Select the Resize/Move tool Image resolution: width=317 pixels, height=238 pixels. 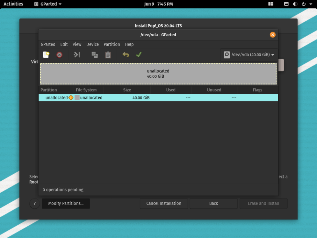(77, 55)
